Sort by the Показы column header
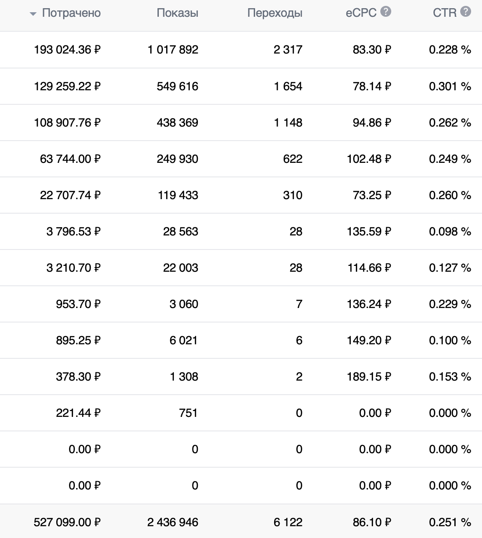Image resolution: width=482 pixels, height=538 pixels. (177, 13)
